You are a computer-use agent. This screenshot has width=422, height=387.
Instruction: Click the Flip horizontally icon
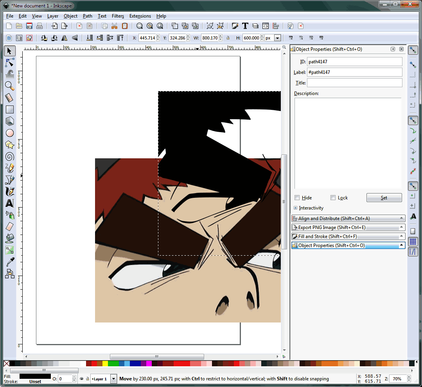[64, 38]
